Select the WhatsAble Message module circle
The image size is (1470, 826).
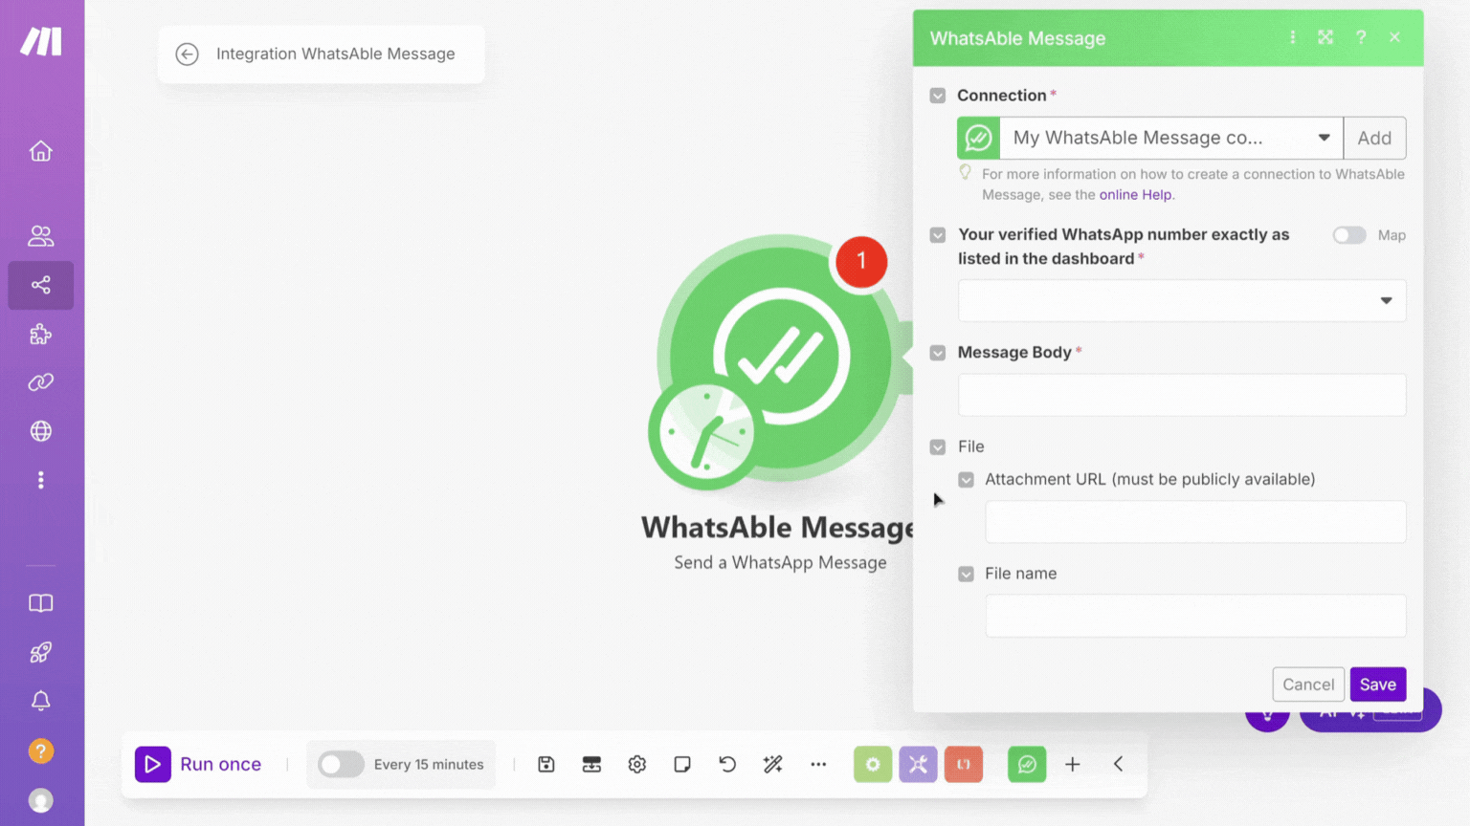click(x=781, y=357)
